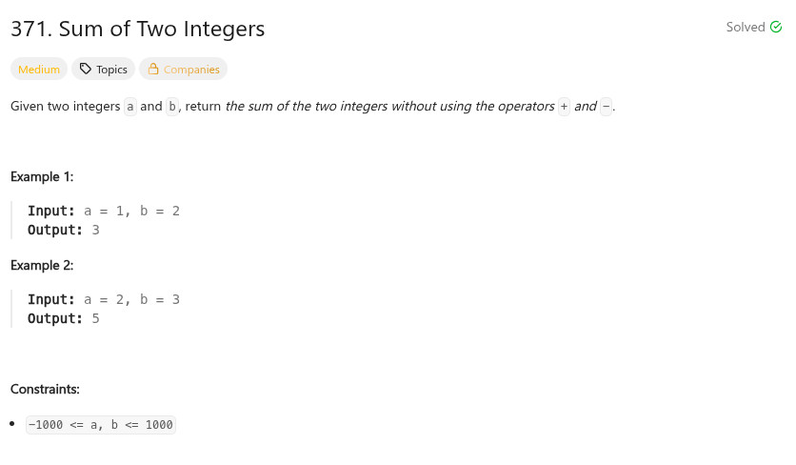Click the "-" operator code chip

(x=606, y=107)
